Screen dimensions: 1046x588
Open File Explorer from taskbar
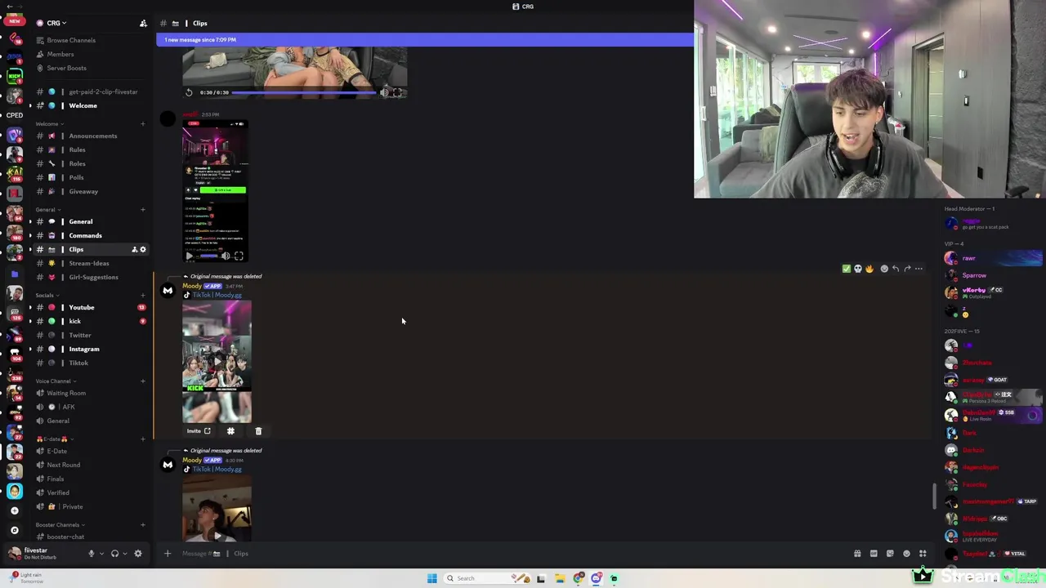(560, 578)
